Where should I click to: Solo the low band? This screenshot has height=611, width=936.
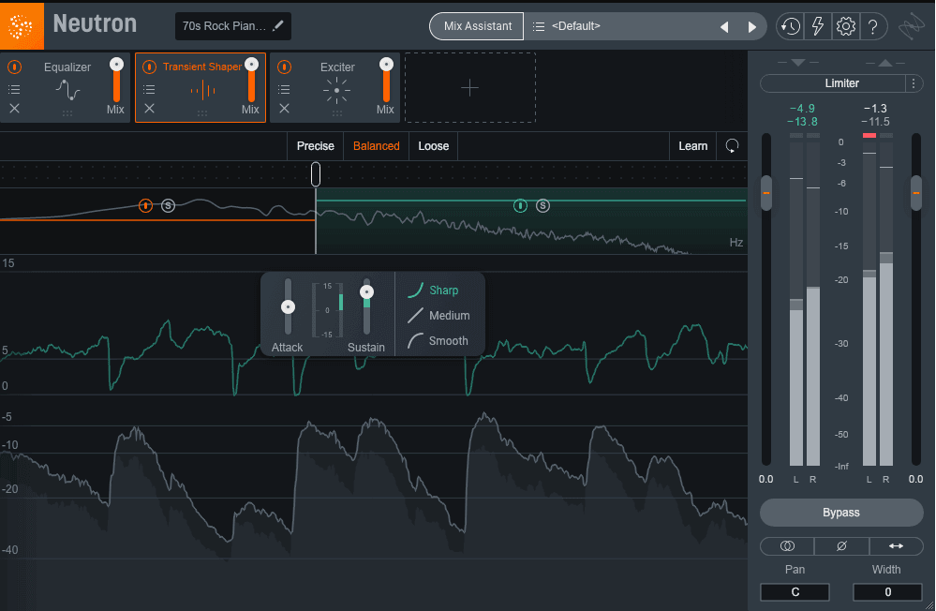tap(169, 205)
